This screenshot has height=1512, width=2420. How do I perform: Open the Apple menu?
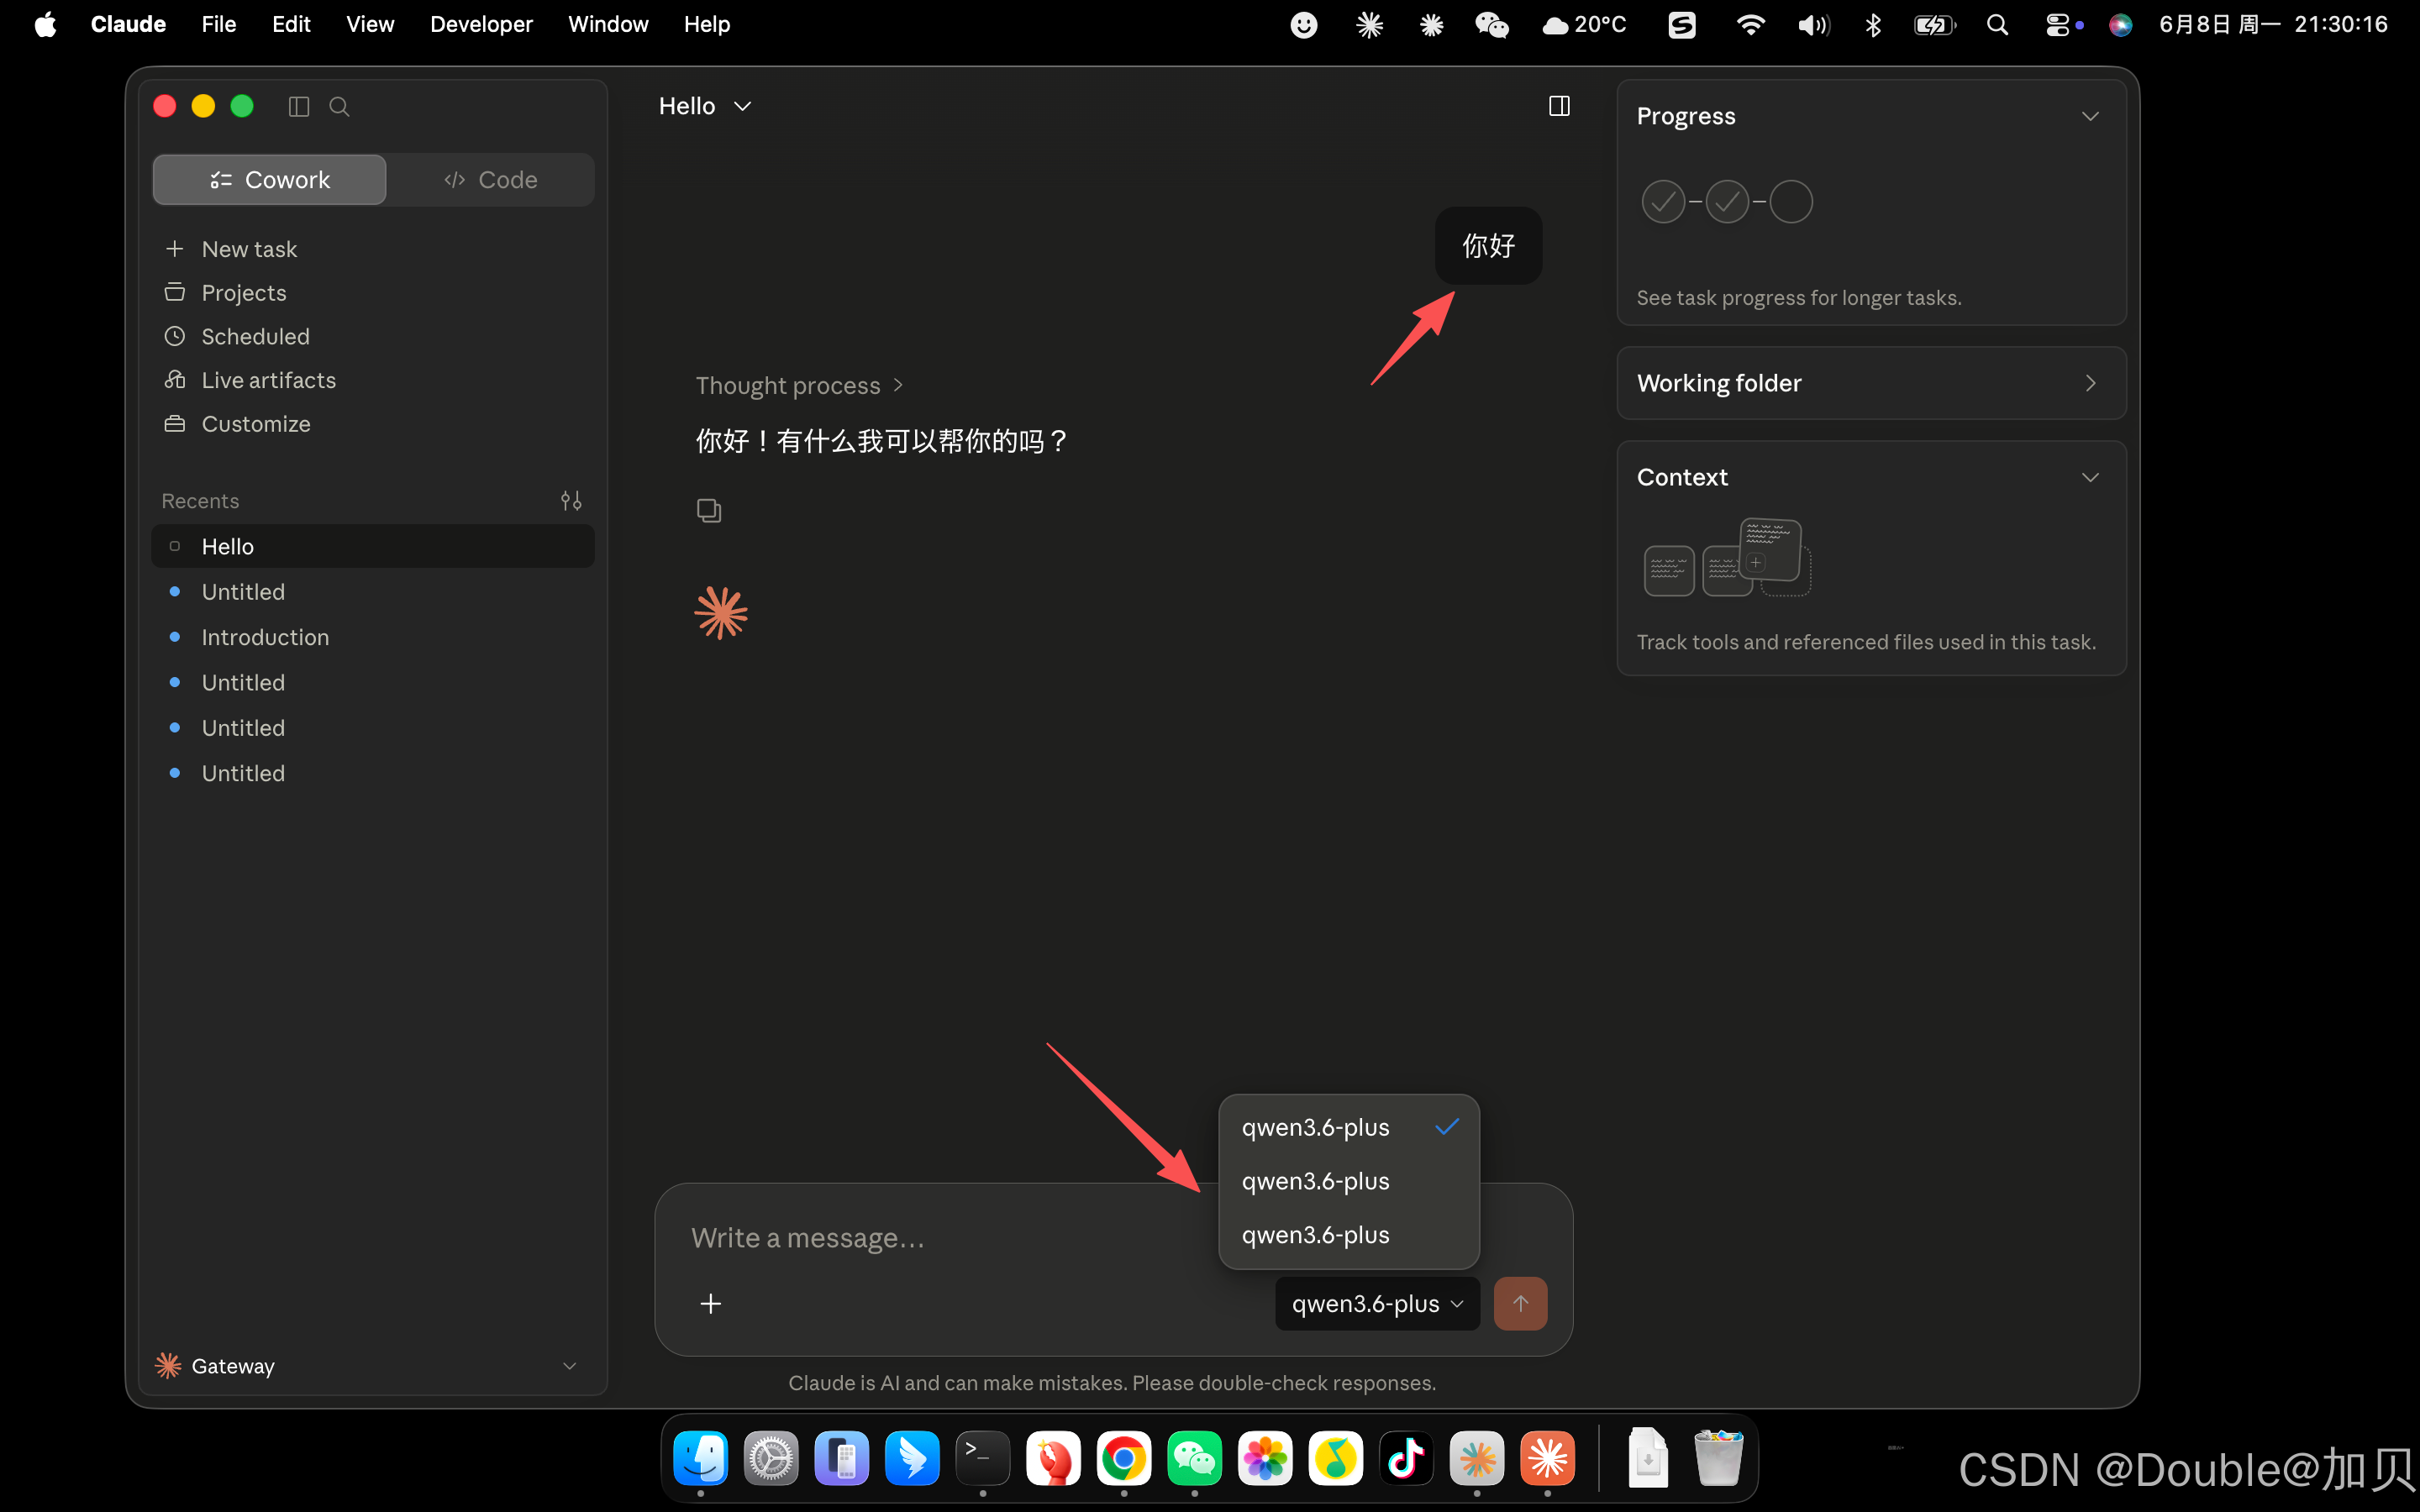(45, 25)
